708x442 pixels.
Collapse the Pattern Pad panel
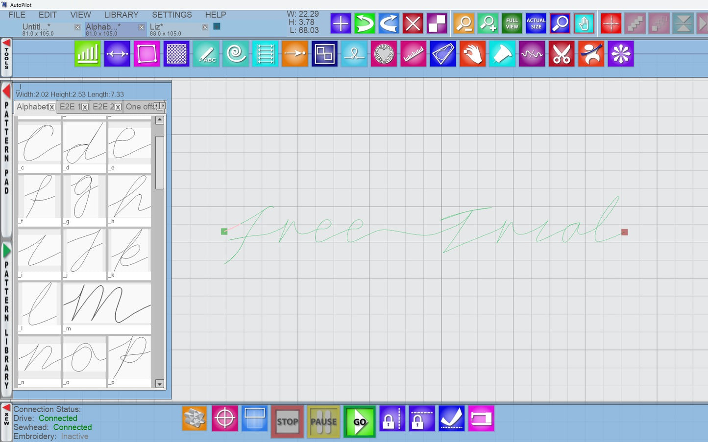(x=6, y=92)
